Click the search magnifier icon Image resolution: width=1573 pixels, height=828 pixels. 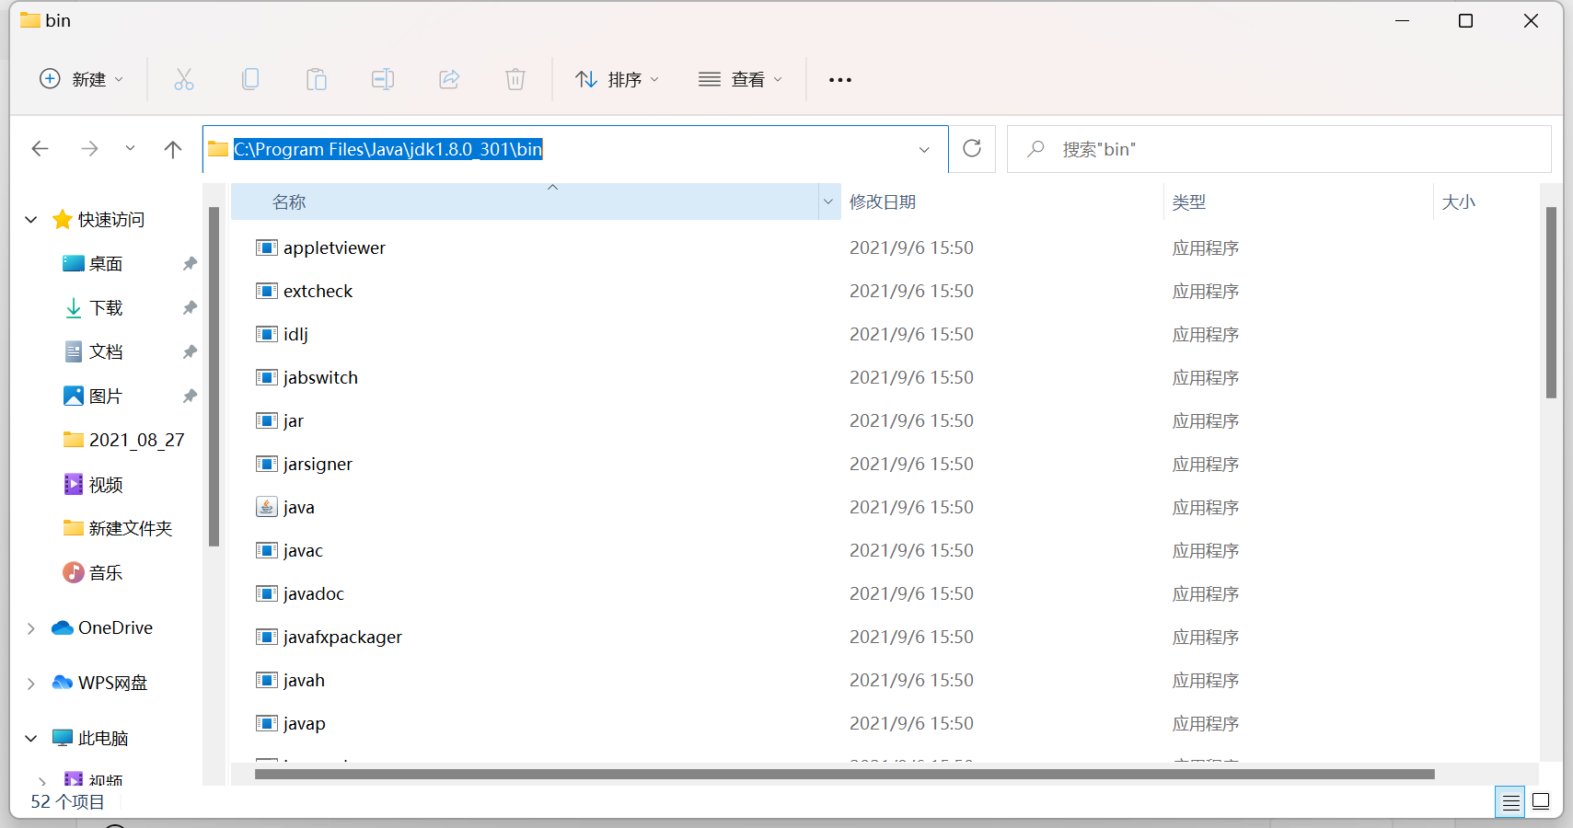pyautogui.click(x=1036, y=148)
